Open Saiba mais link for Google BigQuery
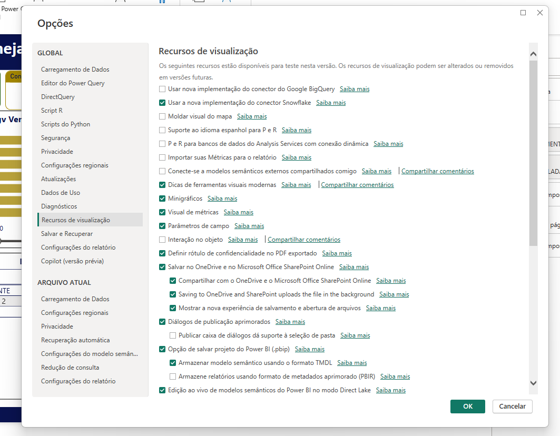 tap(355, 89)
